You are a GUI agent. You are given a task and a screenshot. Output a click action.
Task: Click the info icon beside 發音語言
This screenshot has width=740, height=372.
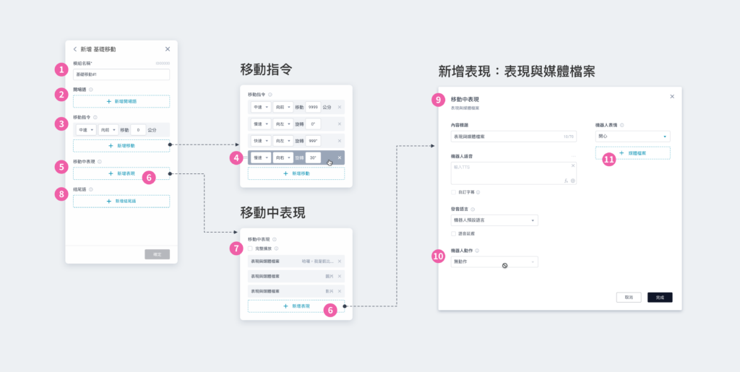[473, 209]
